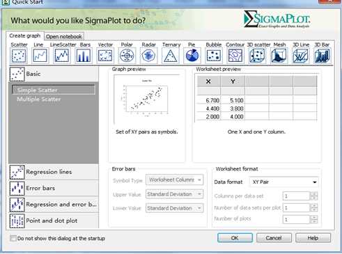Click Columns per data set stepper
The image size is (342, 254).
[x=314, y=196]
